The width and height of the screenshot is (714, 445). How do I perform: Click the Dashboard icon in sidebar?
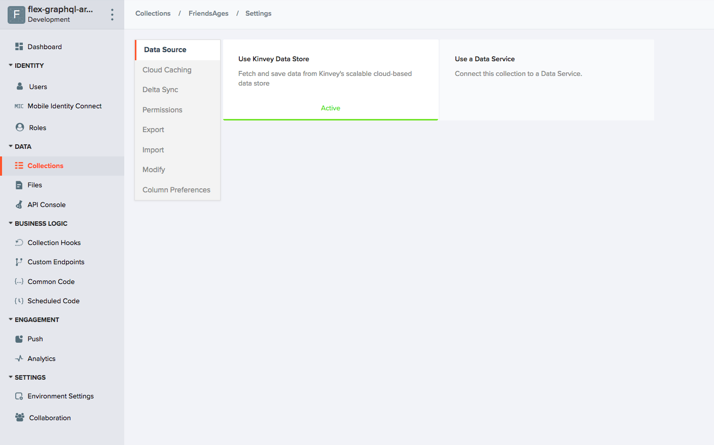[x=19, y=47]
